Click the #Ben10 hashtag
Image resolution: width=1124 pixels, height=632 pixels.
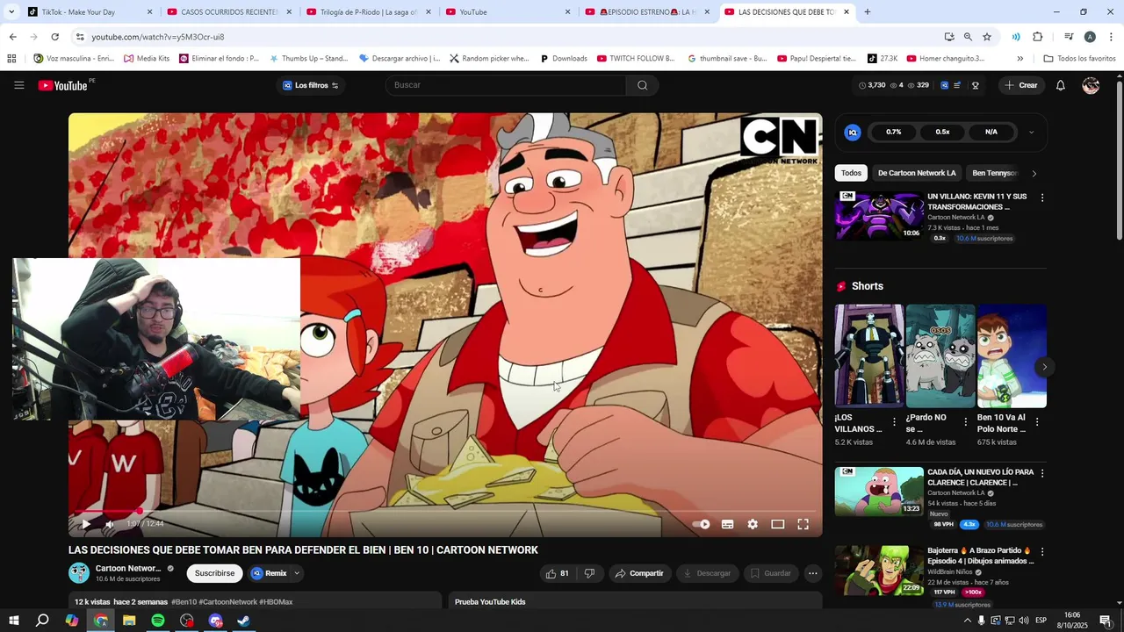click(x=184, y=602)
